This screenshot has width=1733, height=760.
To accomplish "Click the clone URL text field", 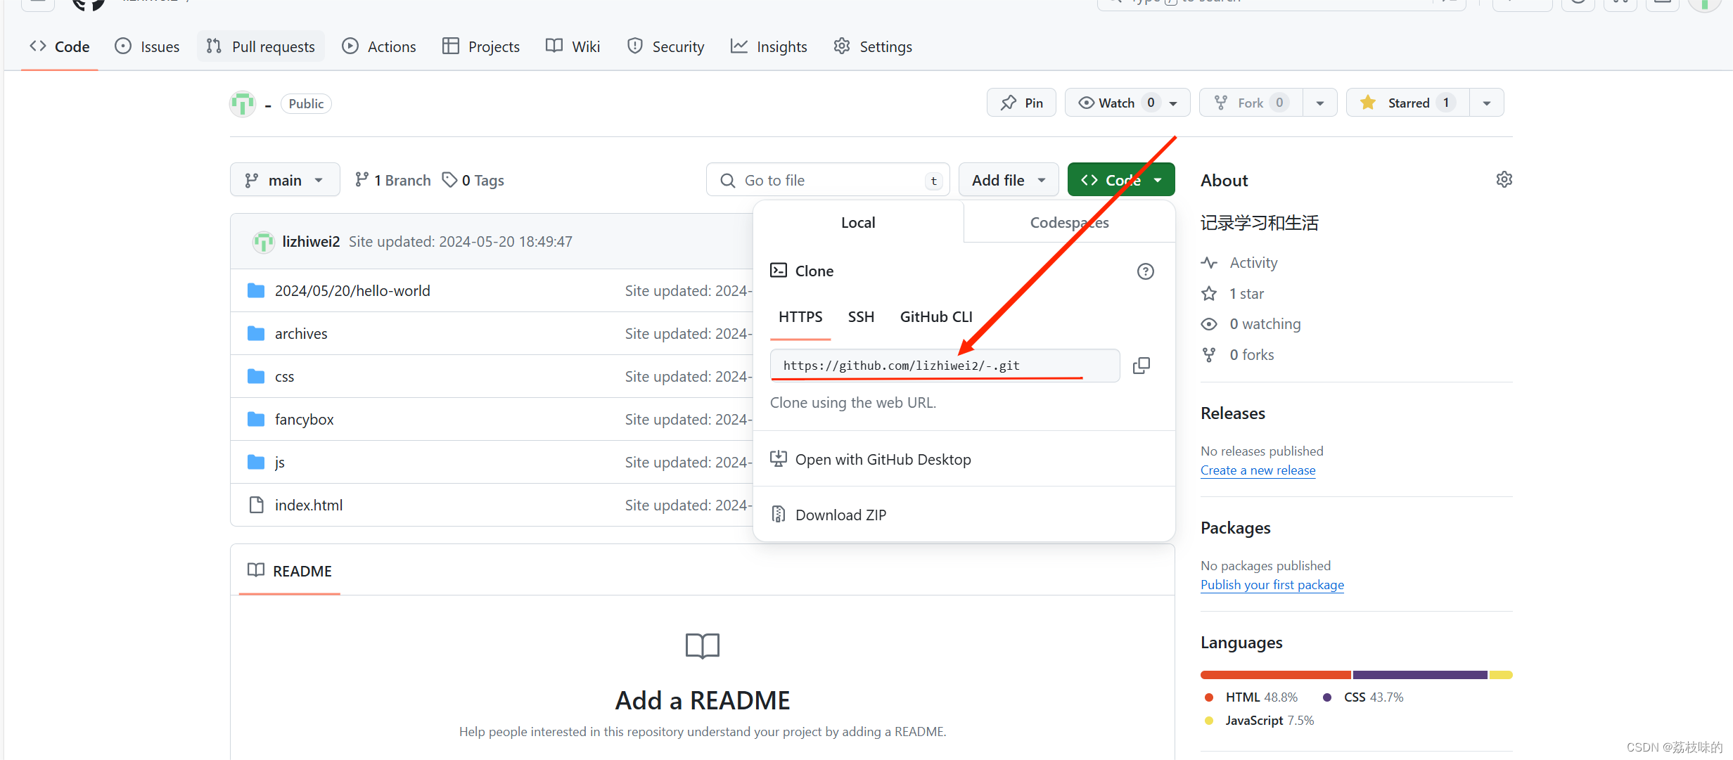I will pos(945,366).
